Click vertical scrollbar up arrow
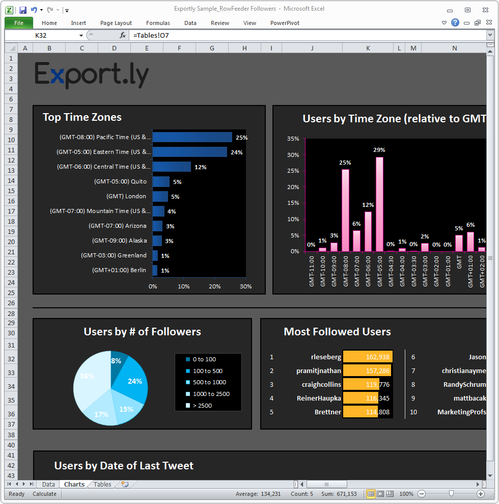The width and height of the screenshot is (499, 504). pyautogui.click(x=490, y=51)
